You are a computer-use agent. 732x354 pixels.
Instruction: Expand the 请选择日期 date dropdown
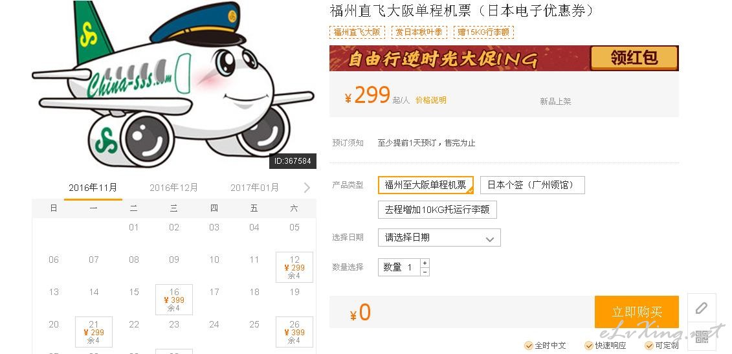pos(439,238)
